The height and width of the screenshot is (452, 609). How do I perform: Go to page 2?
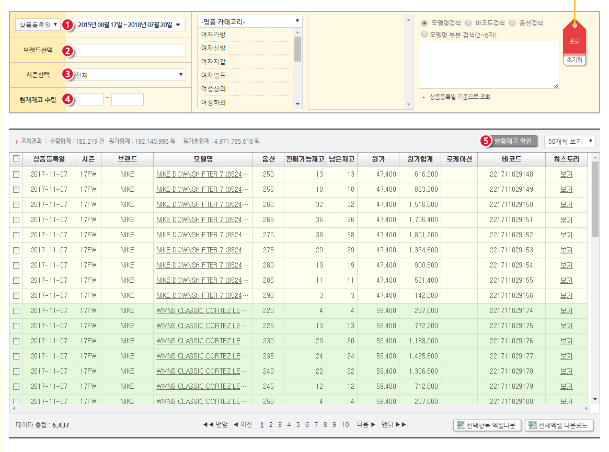271,425
